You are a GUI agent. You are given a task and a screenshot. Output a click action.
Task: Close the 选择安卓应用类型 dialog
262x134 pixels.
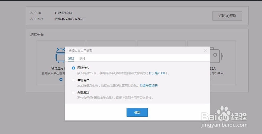click(205, 50)
